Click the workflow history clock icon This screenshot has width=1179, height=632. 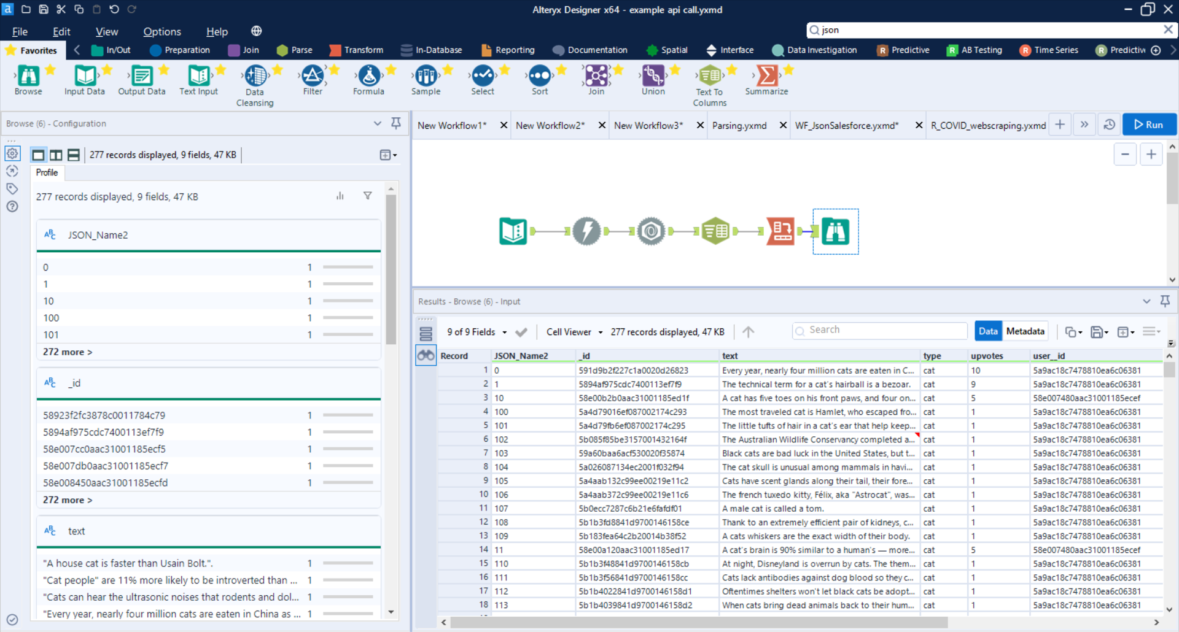tap(1109, 125)
